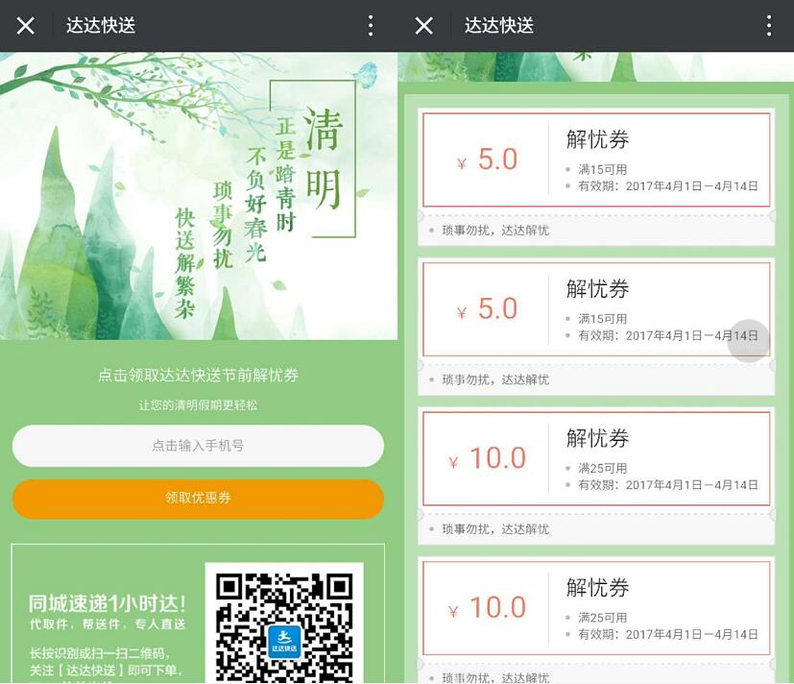Click 满15可用 on the second coupon
794x684 pixels.
pos(603,319)
